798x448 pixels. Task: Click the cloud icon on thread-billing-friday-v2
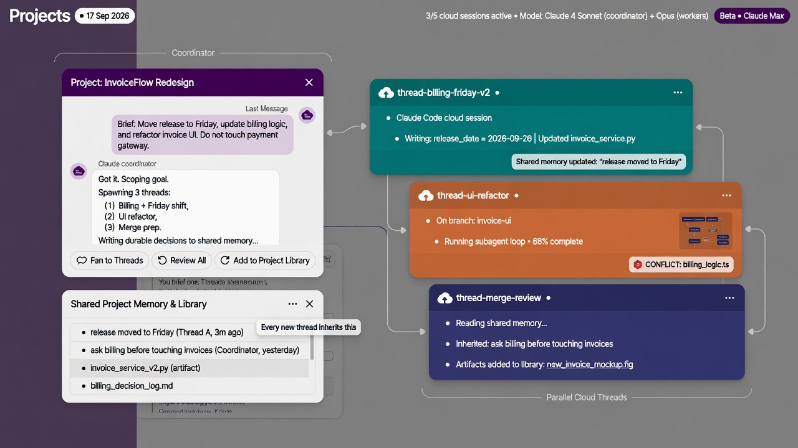[x=386, y=93]
